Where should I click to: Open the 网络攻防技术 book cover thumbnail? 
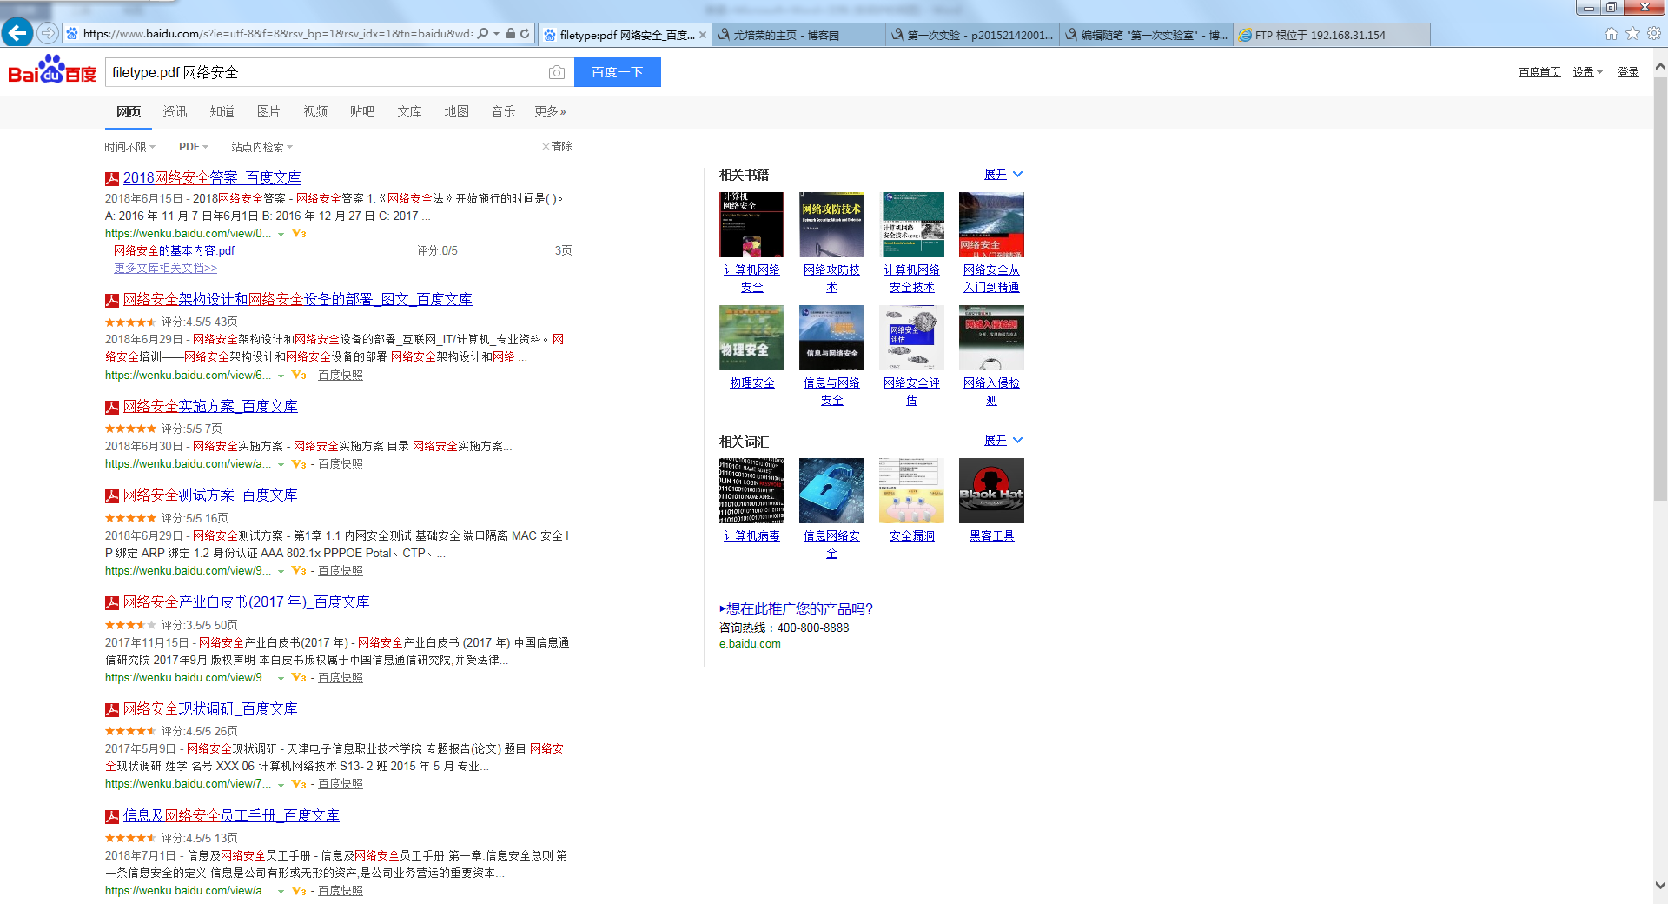pyautogui.click(x=831, y=224)
